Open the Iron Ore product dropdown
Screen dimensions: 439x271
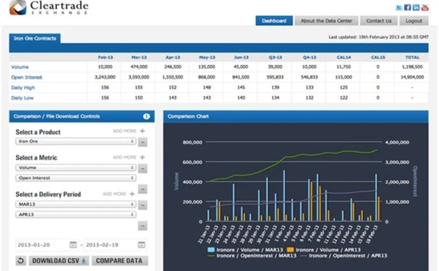click(x=76, y=142)
